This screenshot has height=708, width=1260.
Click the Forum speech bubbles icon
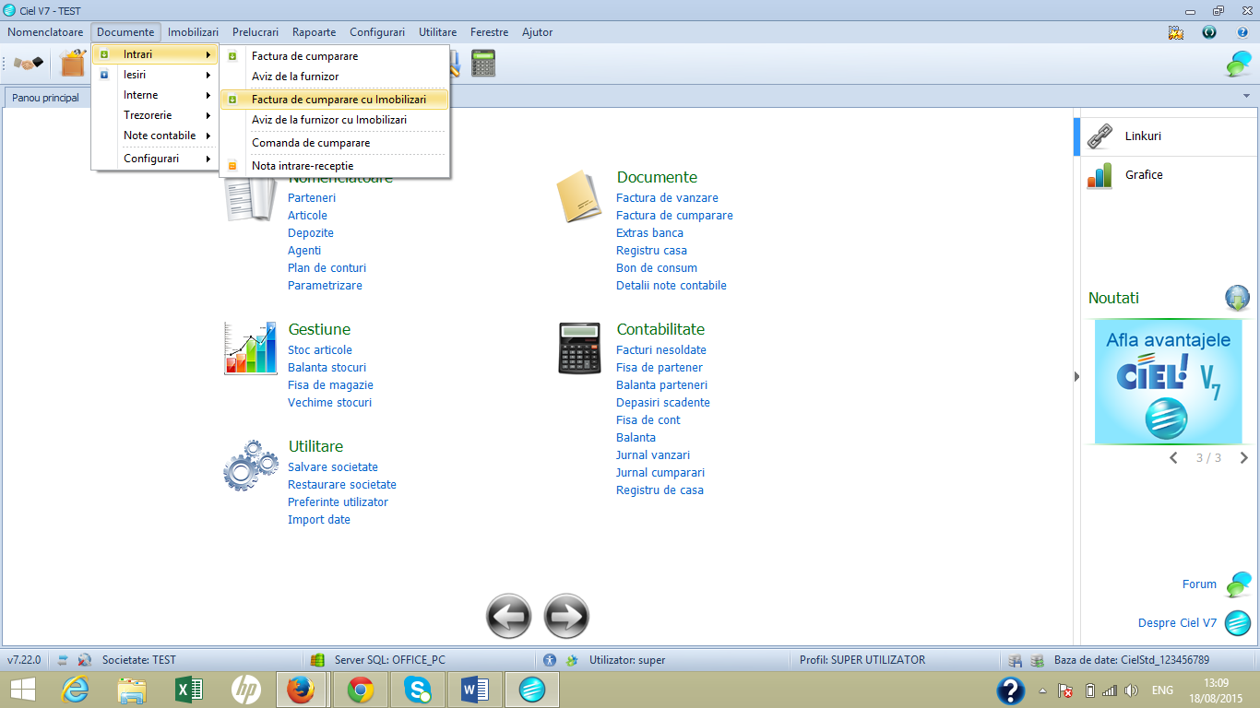(x=1238, y=584)
